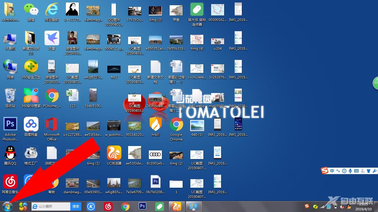The width and height of the screenshot is (378, 212).
Task: Switch to the Control Panel taskbar window
Action: tap(194, 206)
